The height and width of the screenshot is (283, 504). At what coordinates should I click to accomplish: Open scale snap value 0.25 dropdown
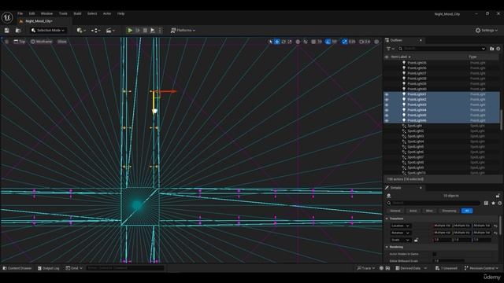pyautogui.click(x=352, y=42)
